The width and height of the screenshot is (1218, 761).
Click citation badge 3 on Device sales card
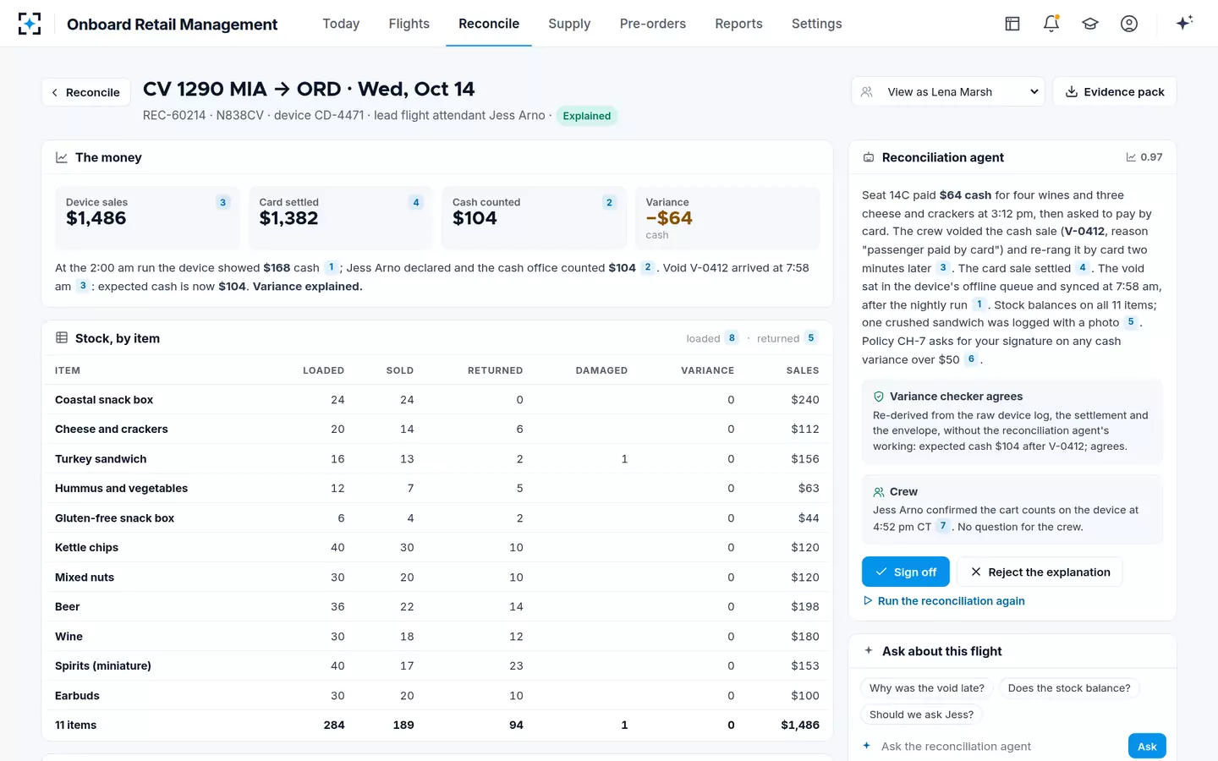tap(223, 202)
